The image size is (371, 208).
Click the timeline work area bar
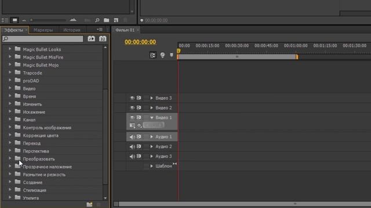[x=237, y=57]
